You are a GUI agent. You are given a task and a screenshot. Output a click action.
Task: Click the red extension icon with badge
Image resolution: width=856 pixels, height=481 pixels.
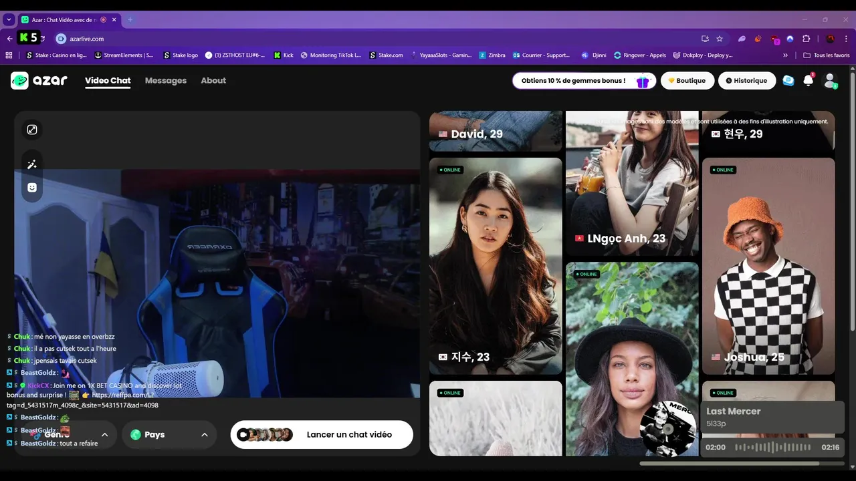774,39
